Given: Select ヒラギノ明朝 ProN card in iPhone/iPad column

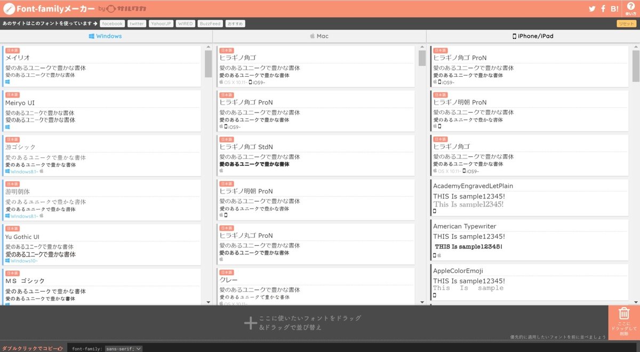Looking at the screenshot, I should tap(530, 111).
